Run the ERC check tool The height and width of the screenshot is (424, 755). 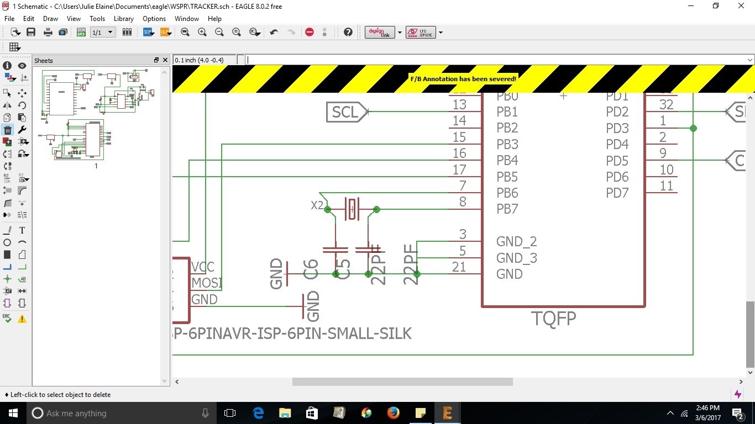click(x=7, y=319)
